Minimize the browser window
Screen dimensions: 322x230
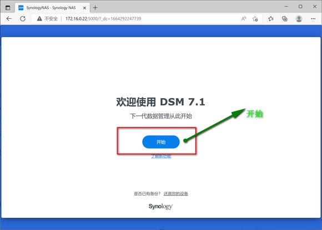click(x=286, y=7)
